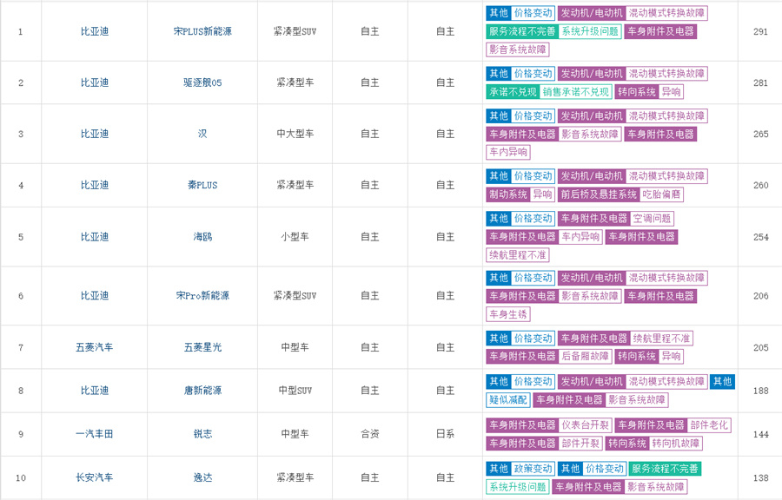Select 价格变动 tag in the 锐志-adjacent 逸达 row
The height and width of the screenshot is (500, 782).
point(605,469)
